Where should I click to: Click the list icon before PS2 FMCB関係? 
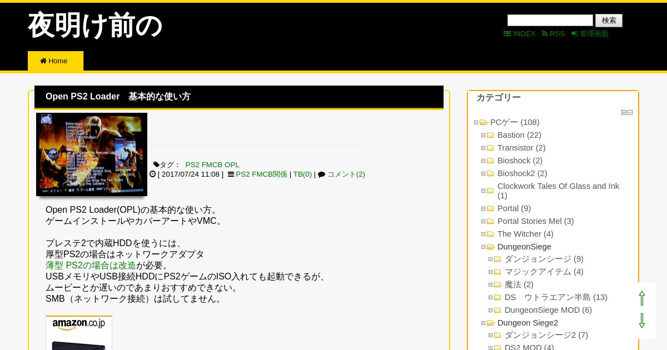(231, 174)
